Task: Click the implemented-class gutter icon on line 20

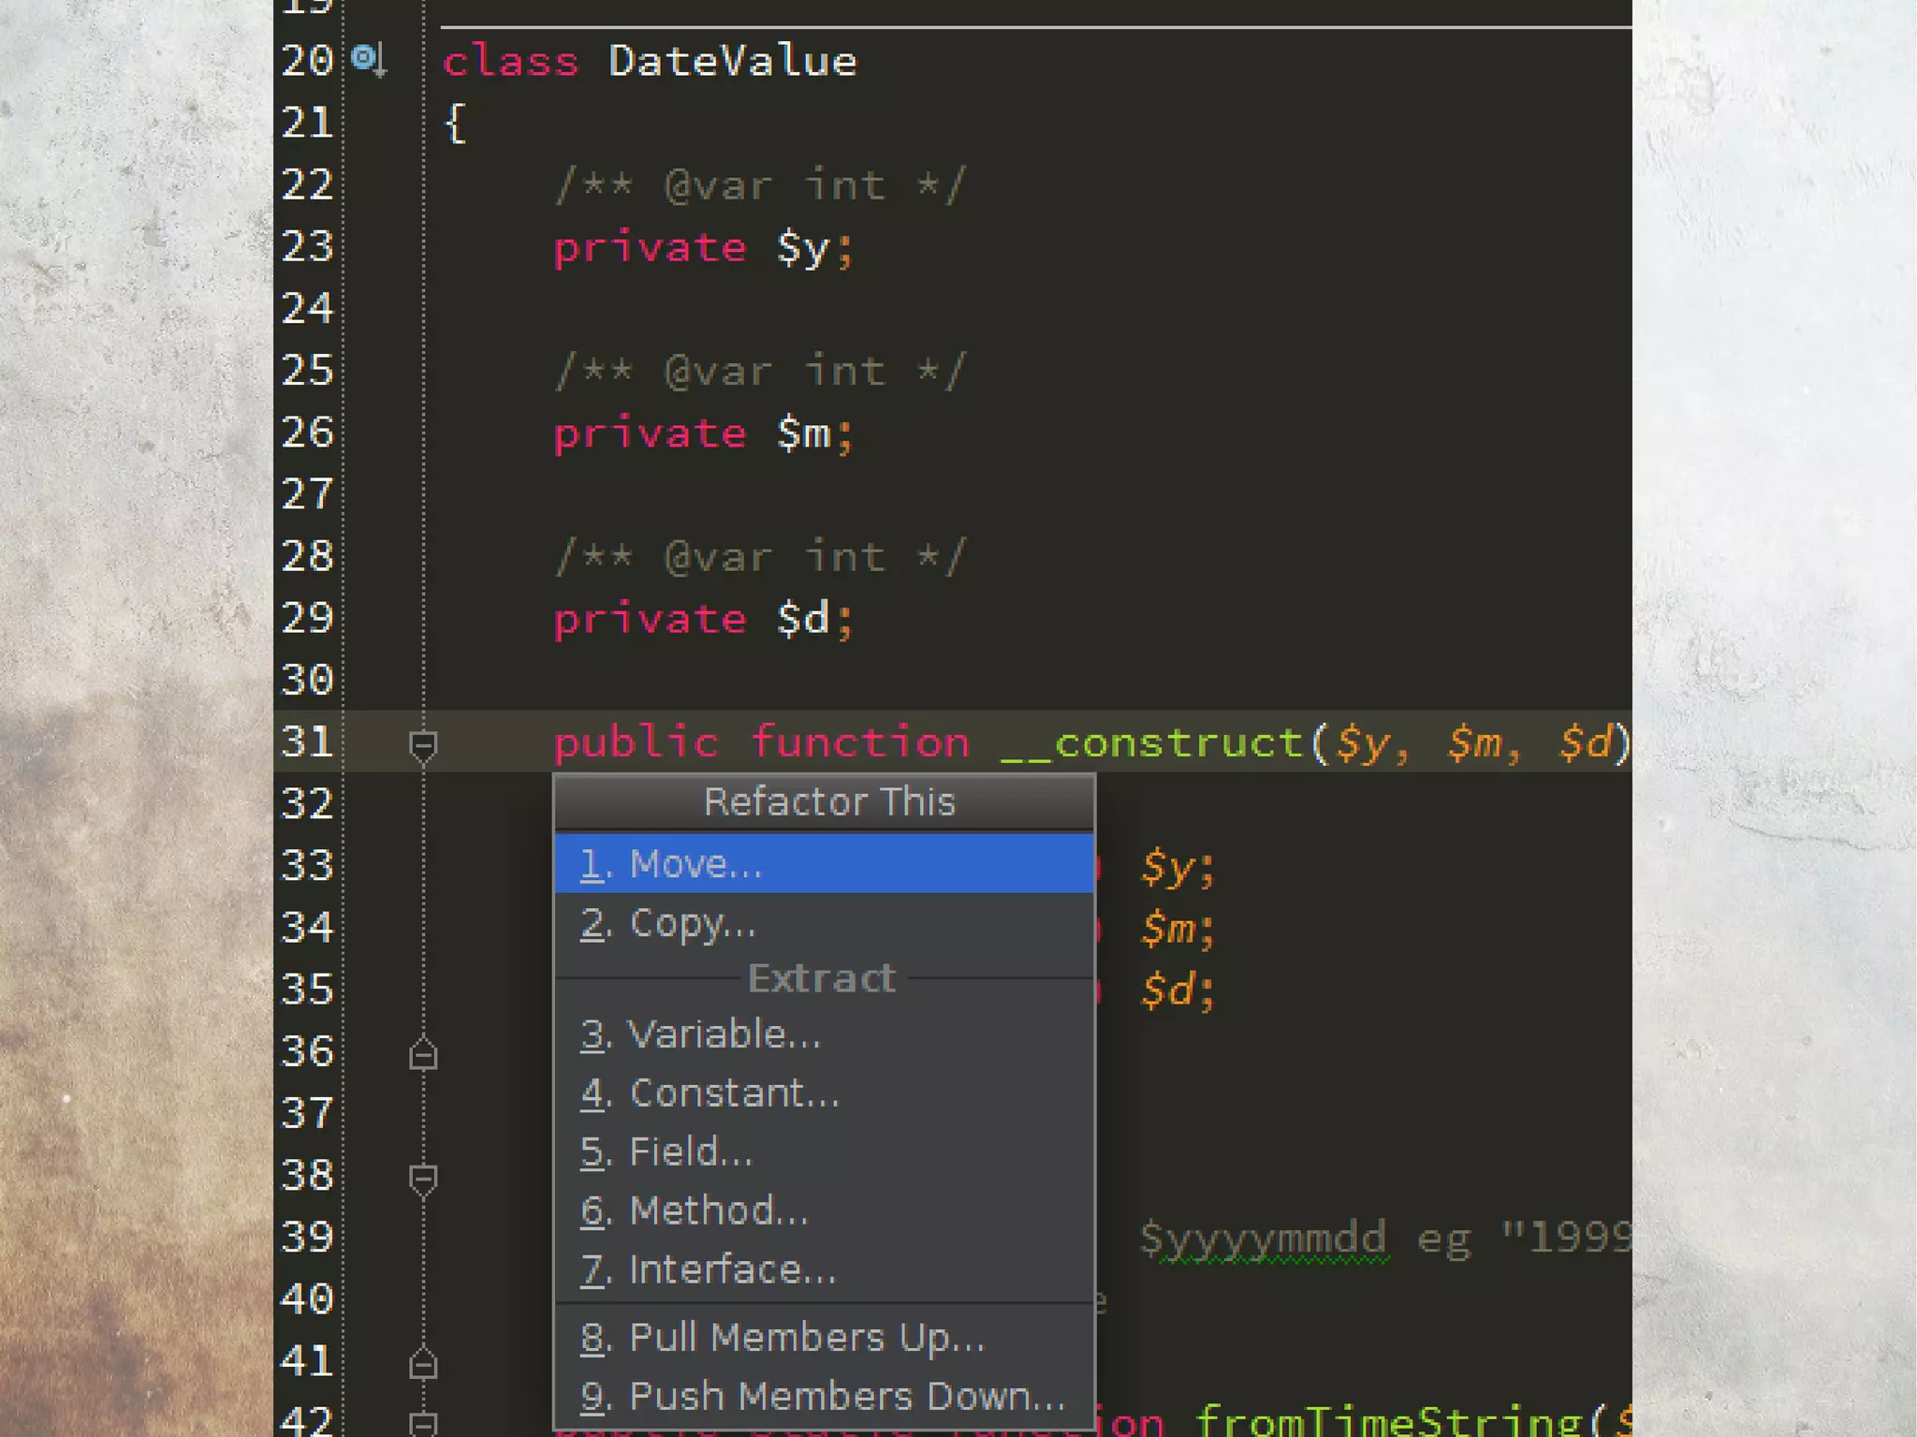Action: click(366, 60)
